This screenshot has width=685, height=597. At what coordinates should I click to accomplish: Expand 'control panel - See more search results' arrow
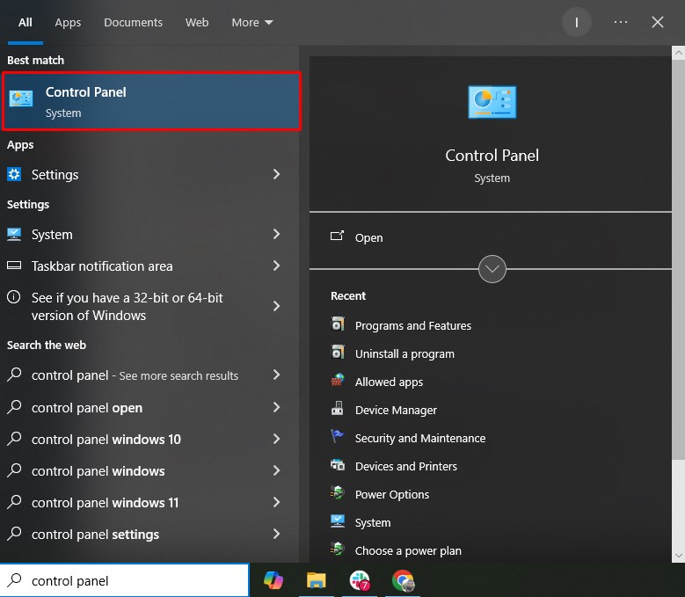click(276, 375)
